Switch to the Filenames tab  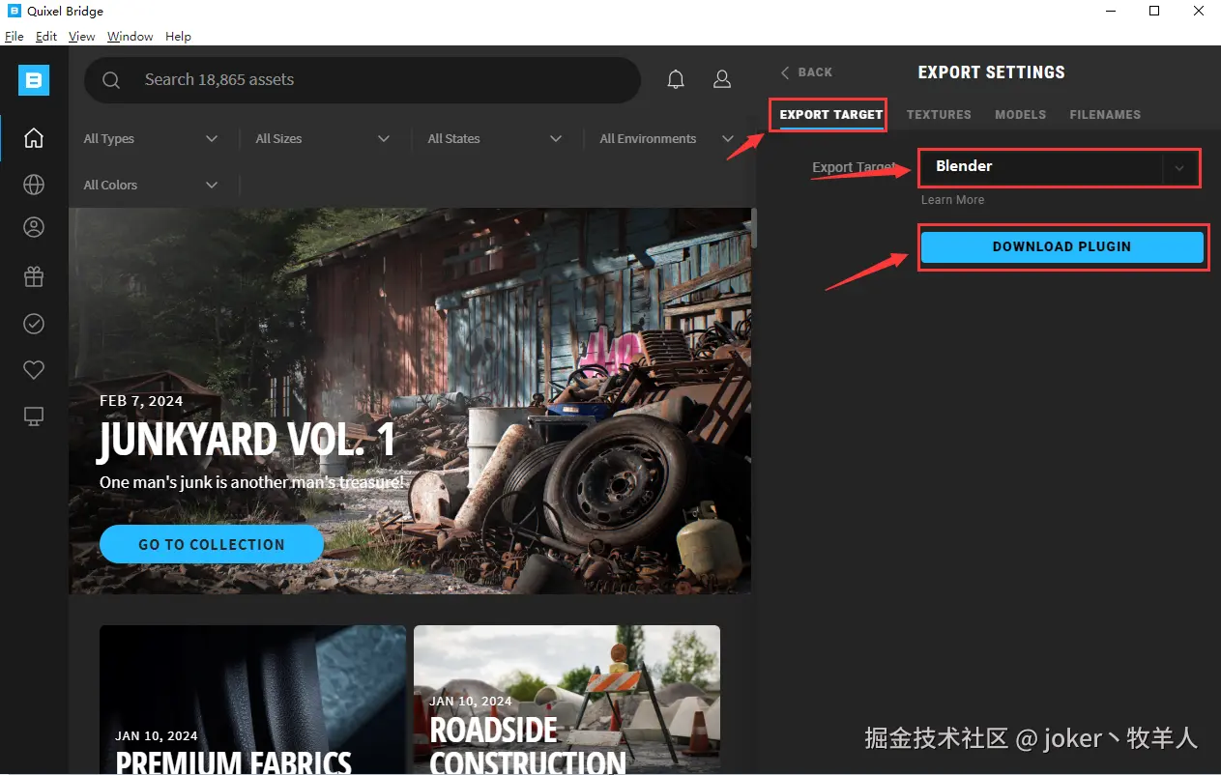coord(1105,115)
